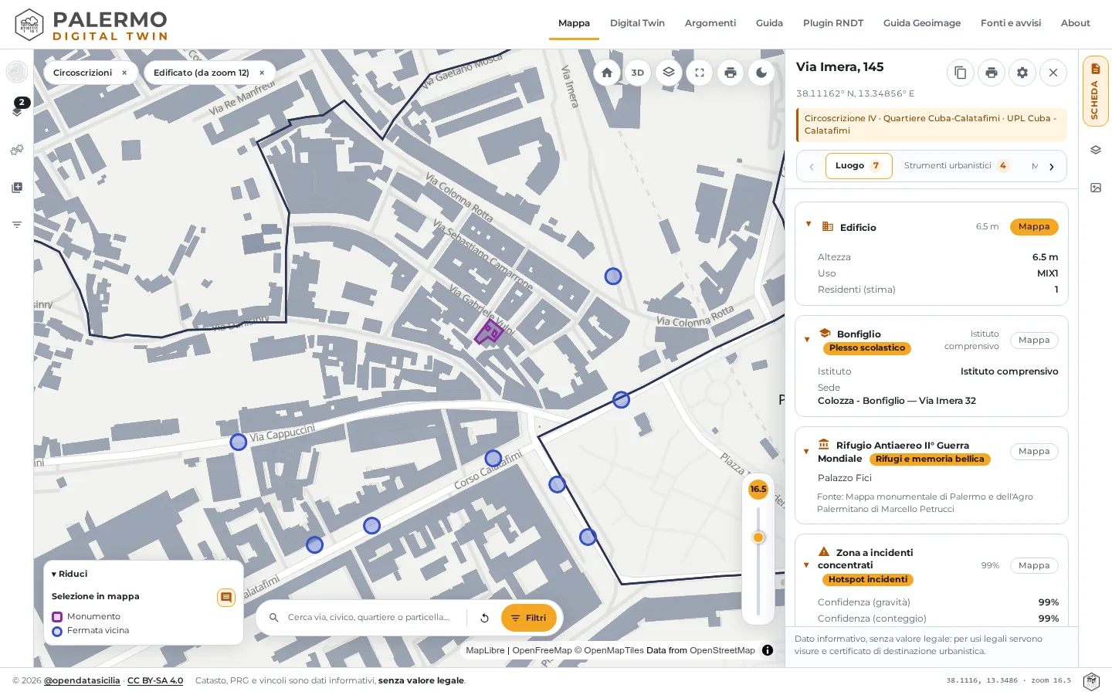
Task: Reset the search with the refresh arrow
Action: 484,618
